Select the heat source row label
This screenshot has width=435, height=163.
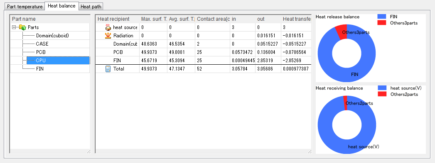click(125, 27)
